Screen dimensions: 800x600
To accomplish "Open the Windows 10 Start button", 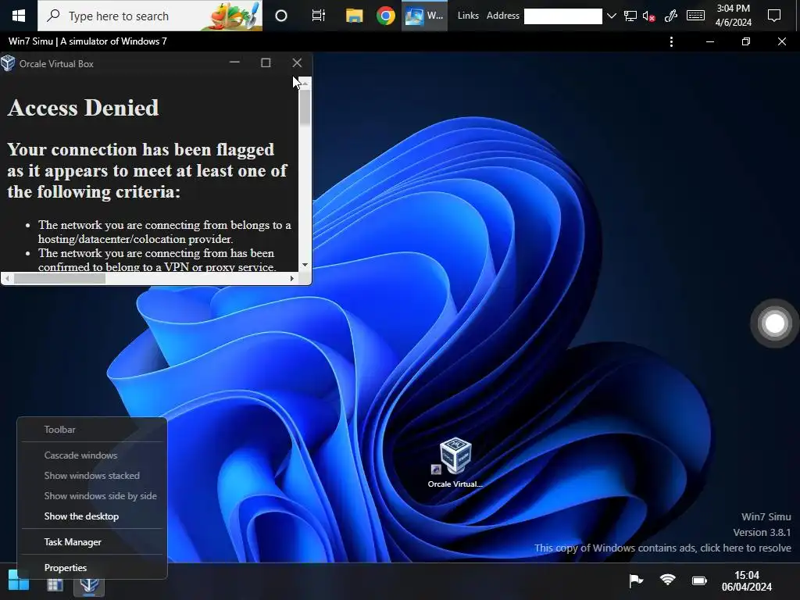I will click(x=19, y=16).
